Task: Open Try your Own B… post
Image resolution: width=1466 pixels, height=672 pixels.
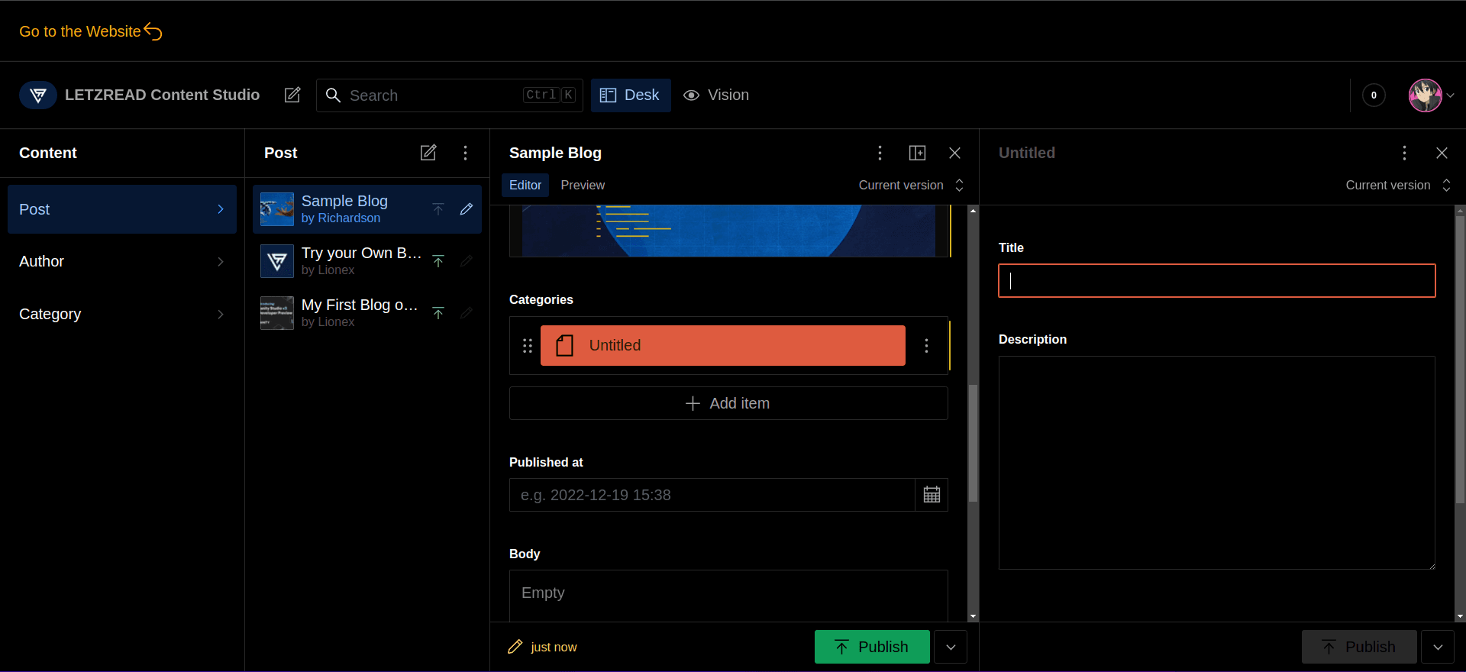Action: [367, 261]
